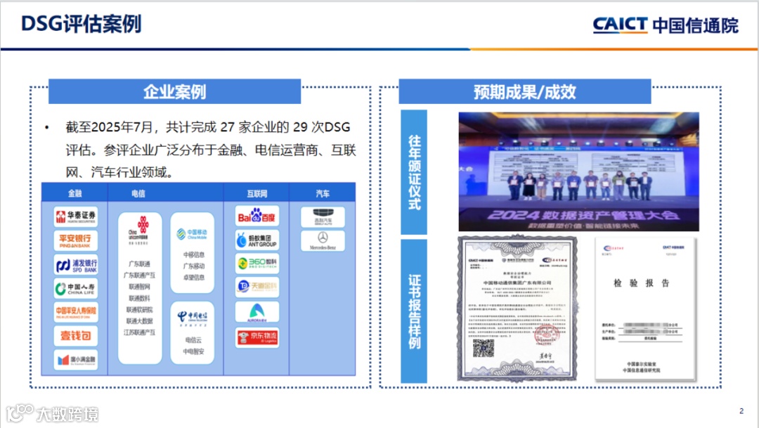Click the 蚂蚁集团 Ant Group logo
The width and height of the screenshot is (759, 428).
click(x=257, y=240)
